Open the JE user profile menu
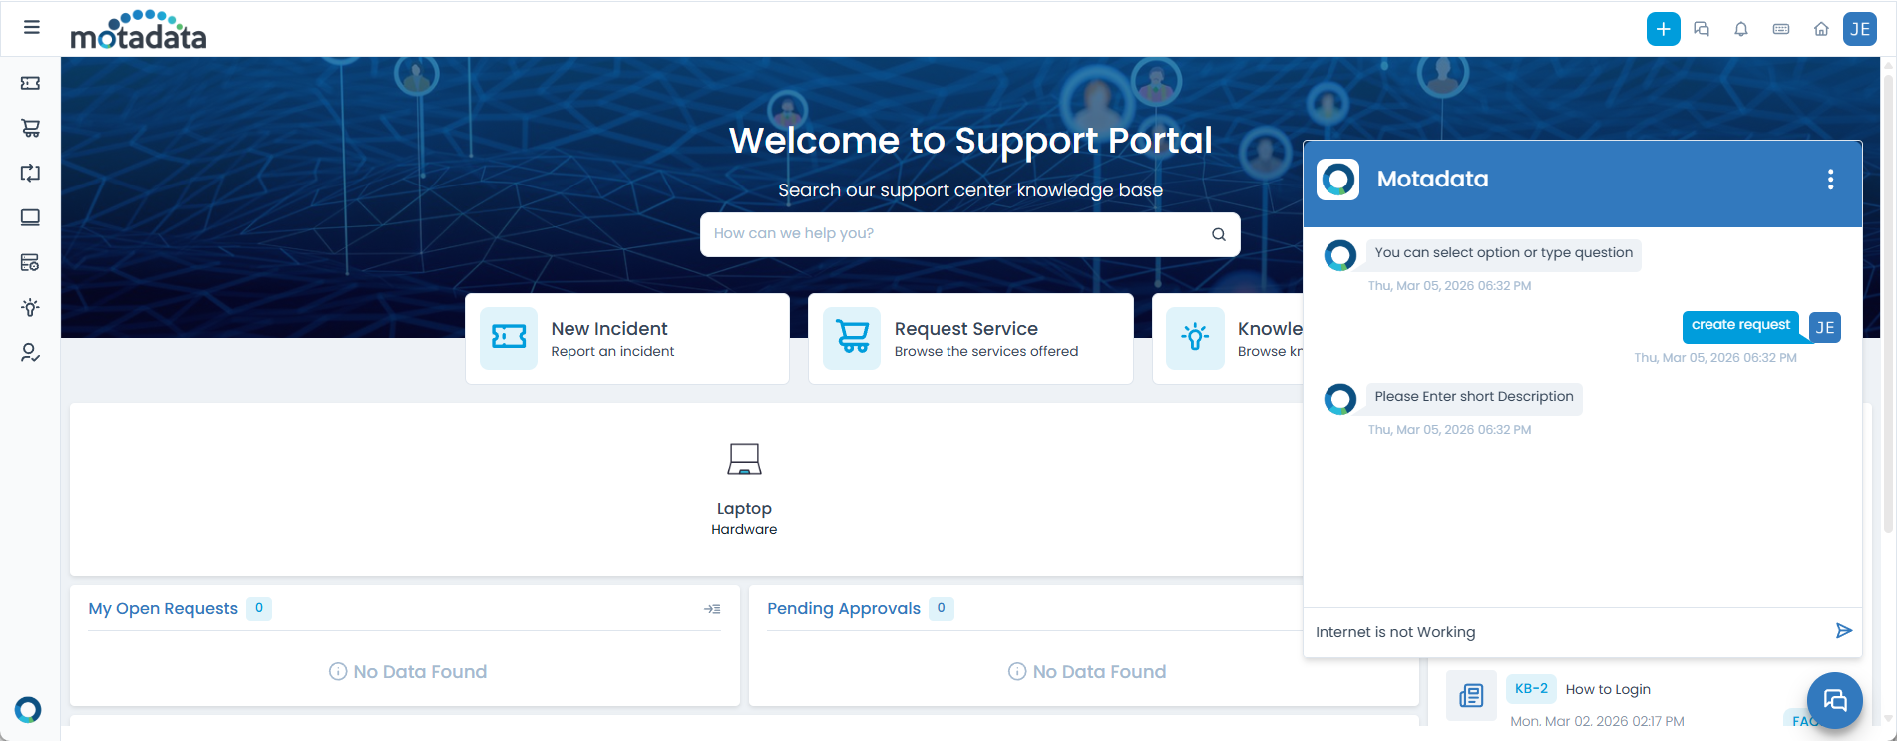 (1860, 29)
